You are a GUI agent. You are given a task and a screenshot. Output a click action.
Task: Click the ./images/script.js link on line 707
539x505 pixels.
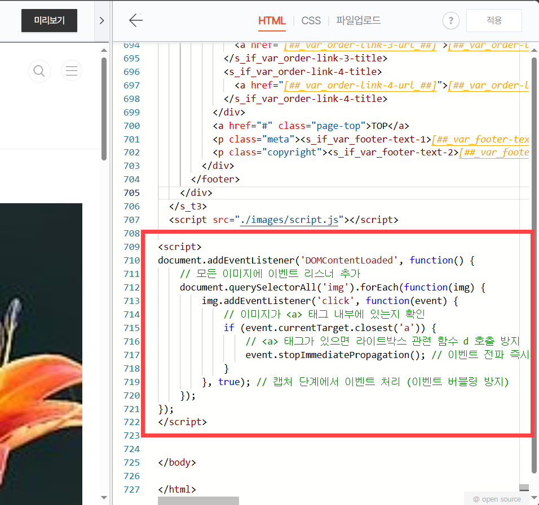[x=289, y=220]
